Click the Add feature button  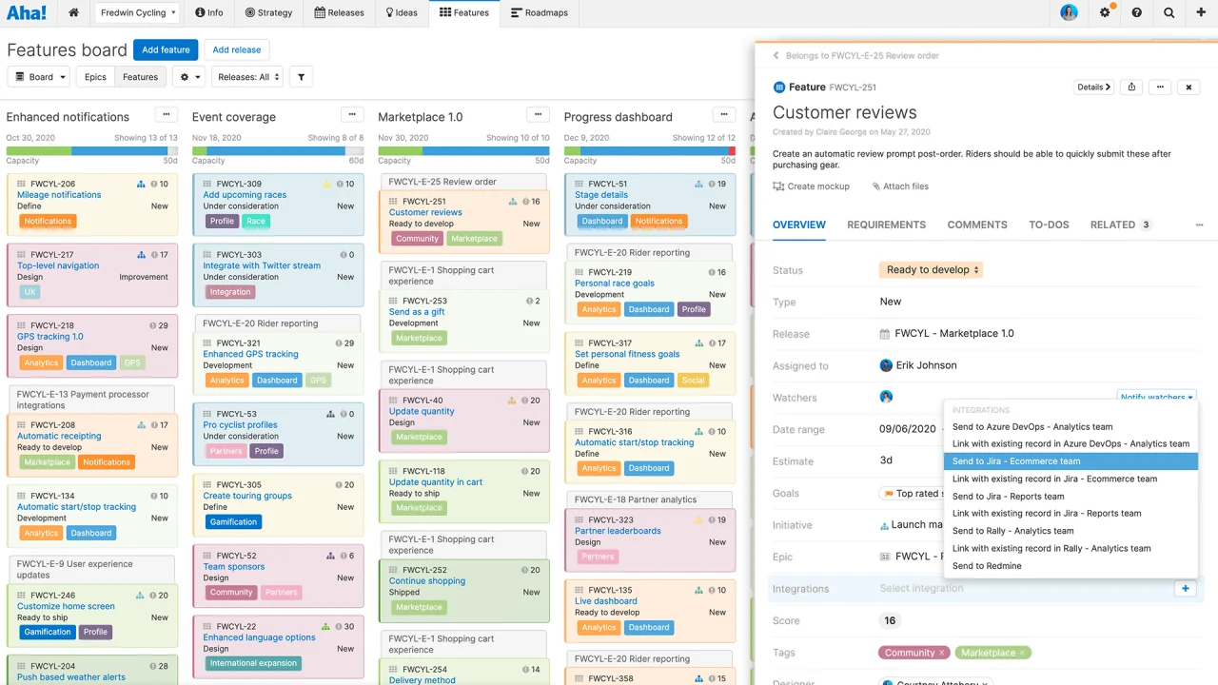tap(166, 49)
